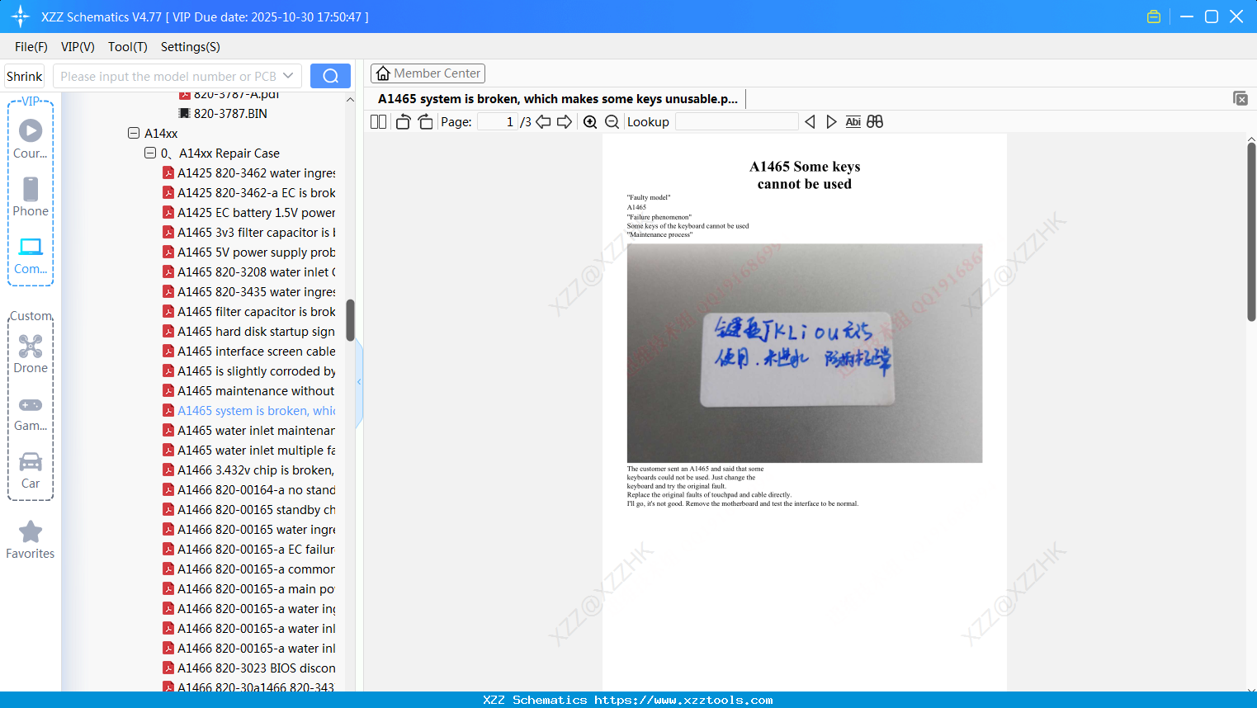Select the A1465 system is broken document tab
Viewport: 1257px width, 708px height.
(x=558, y=99)
